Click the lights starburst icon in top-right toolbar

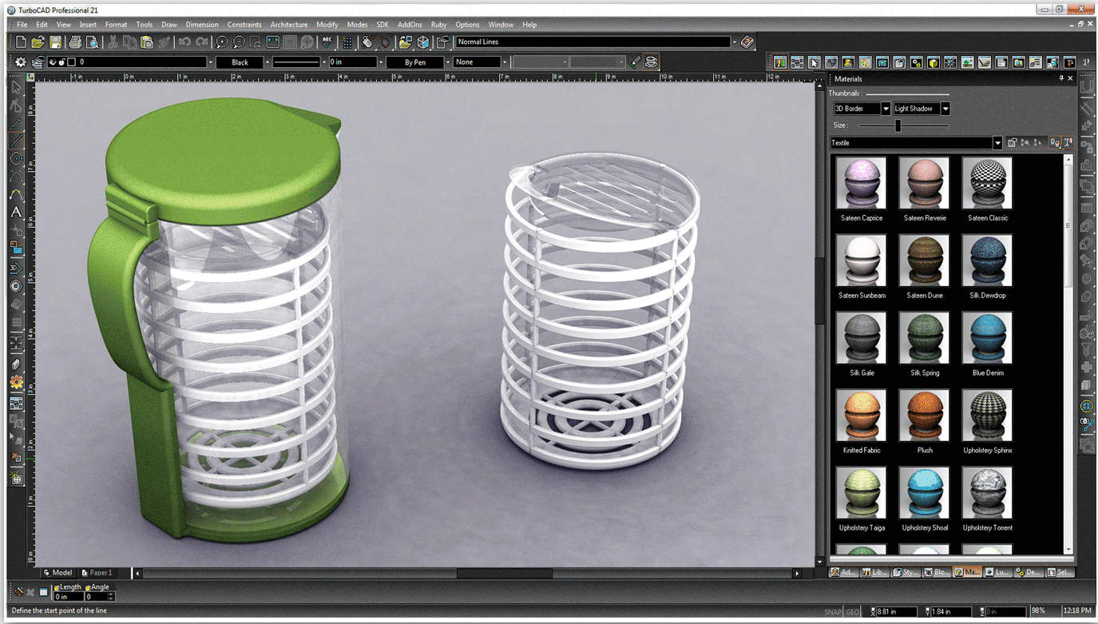950,62
